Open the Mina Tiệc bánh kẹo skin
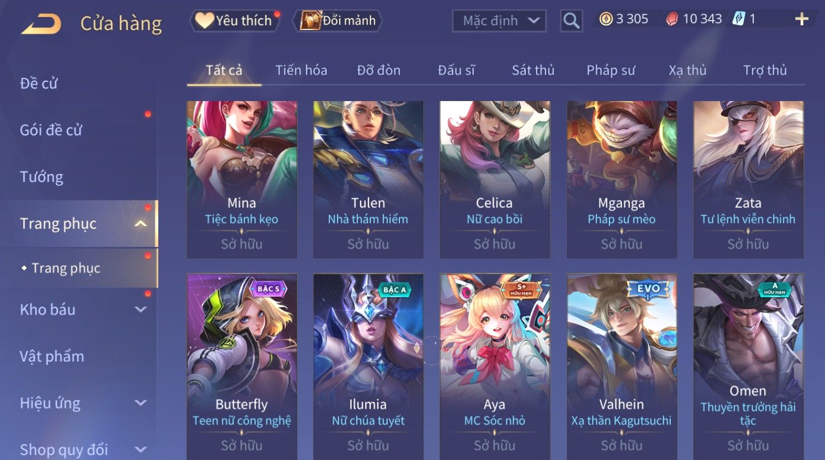 point(242,179)
